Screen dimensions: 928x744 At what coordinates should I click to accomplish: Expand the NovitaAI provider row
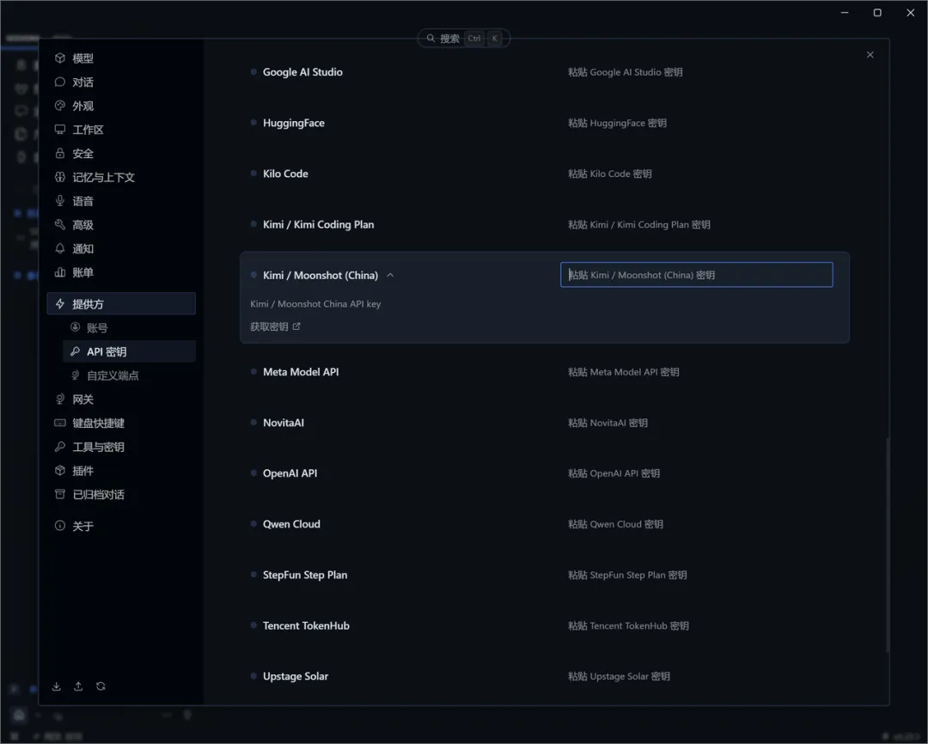[284, 424]
